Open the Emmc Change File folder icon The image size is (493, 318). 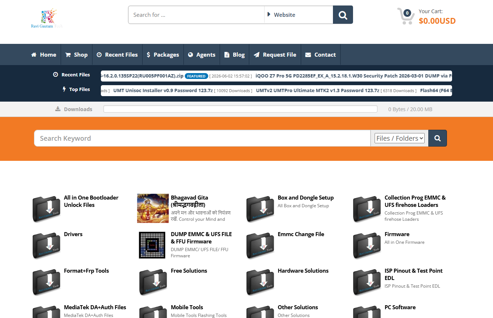point(260,245)
